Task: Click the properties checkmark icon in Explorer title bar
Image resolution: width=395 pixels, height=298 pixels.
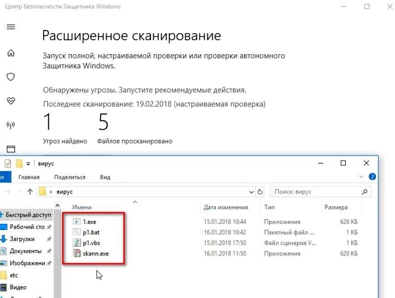Action: click(x=8, y=163)
